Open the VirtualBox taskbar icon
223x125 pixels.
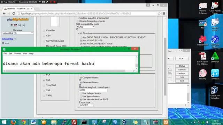(124, 122)
